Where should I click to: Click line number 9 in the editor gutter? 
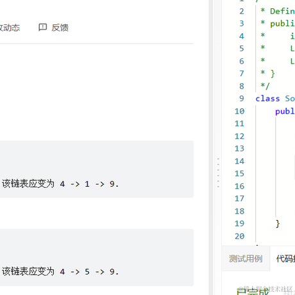click(242, 98)
